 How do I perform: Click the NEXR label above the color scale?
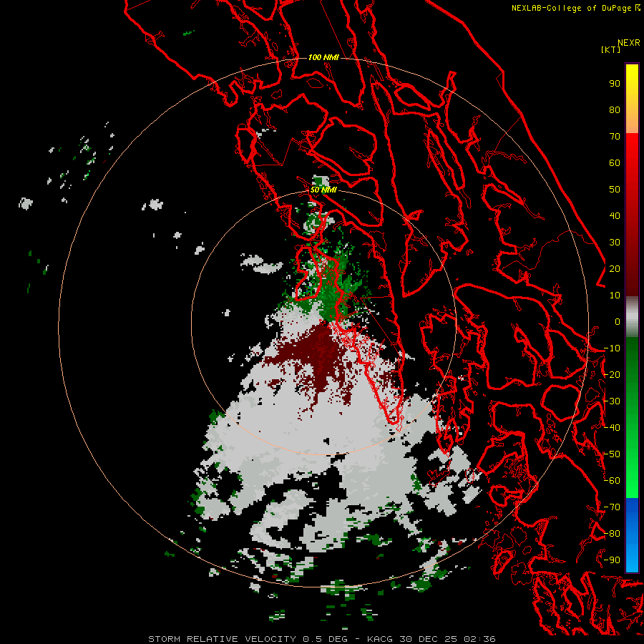pos(629,43)
